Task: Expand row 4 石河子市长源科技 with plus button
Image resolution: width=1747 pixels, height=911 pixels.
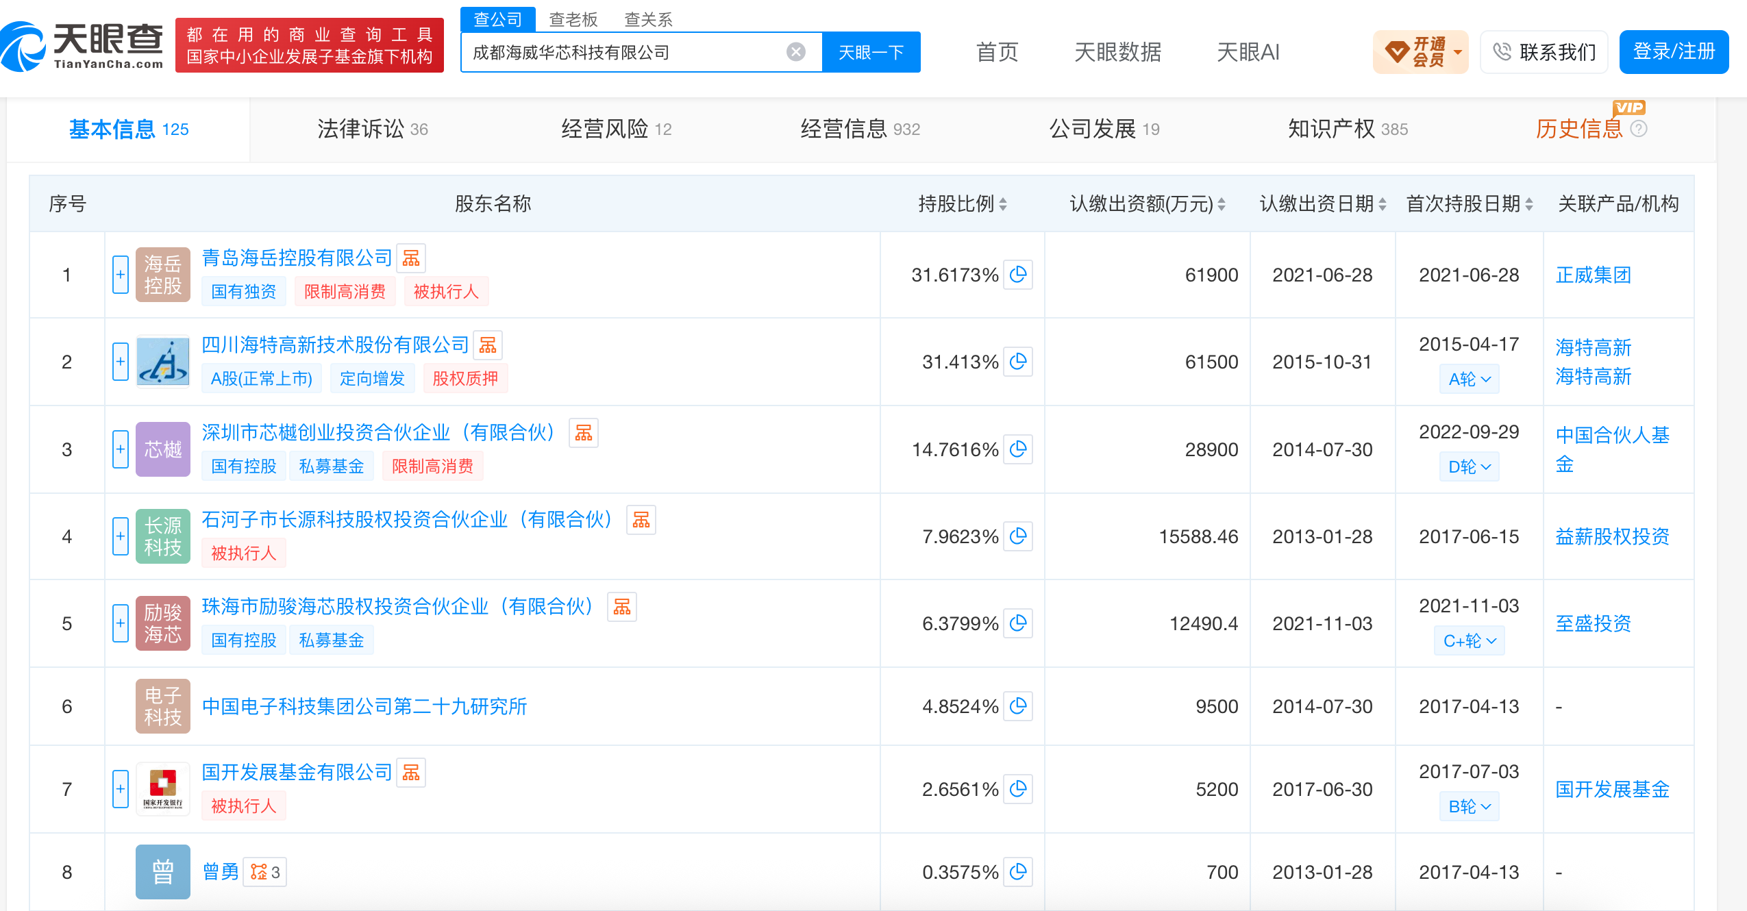Action: 121,536
